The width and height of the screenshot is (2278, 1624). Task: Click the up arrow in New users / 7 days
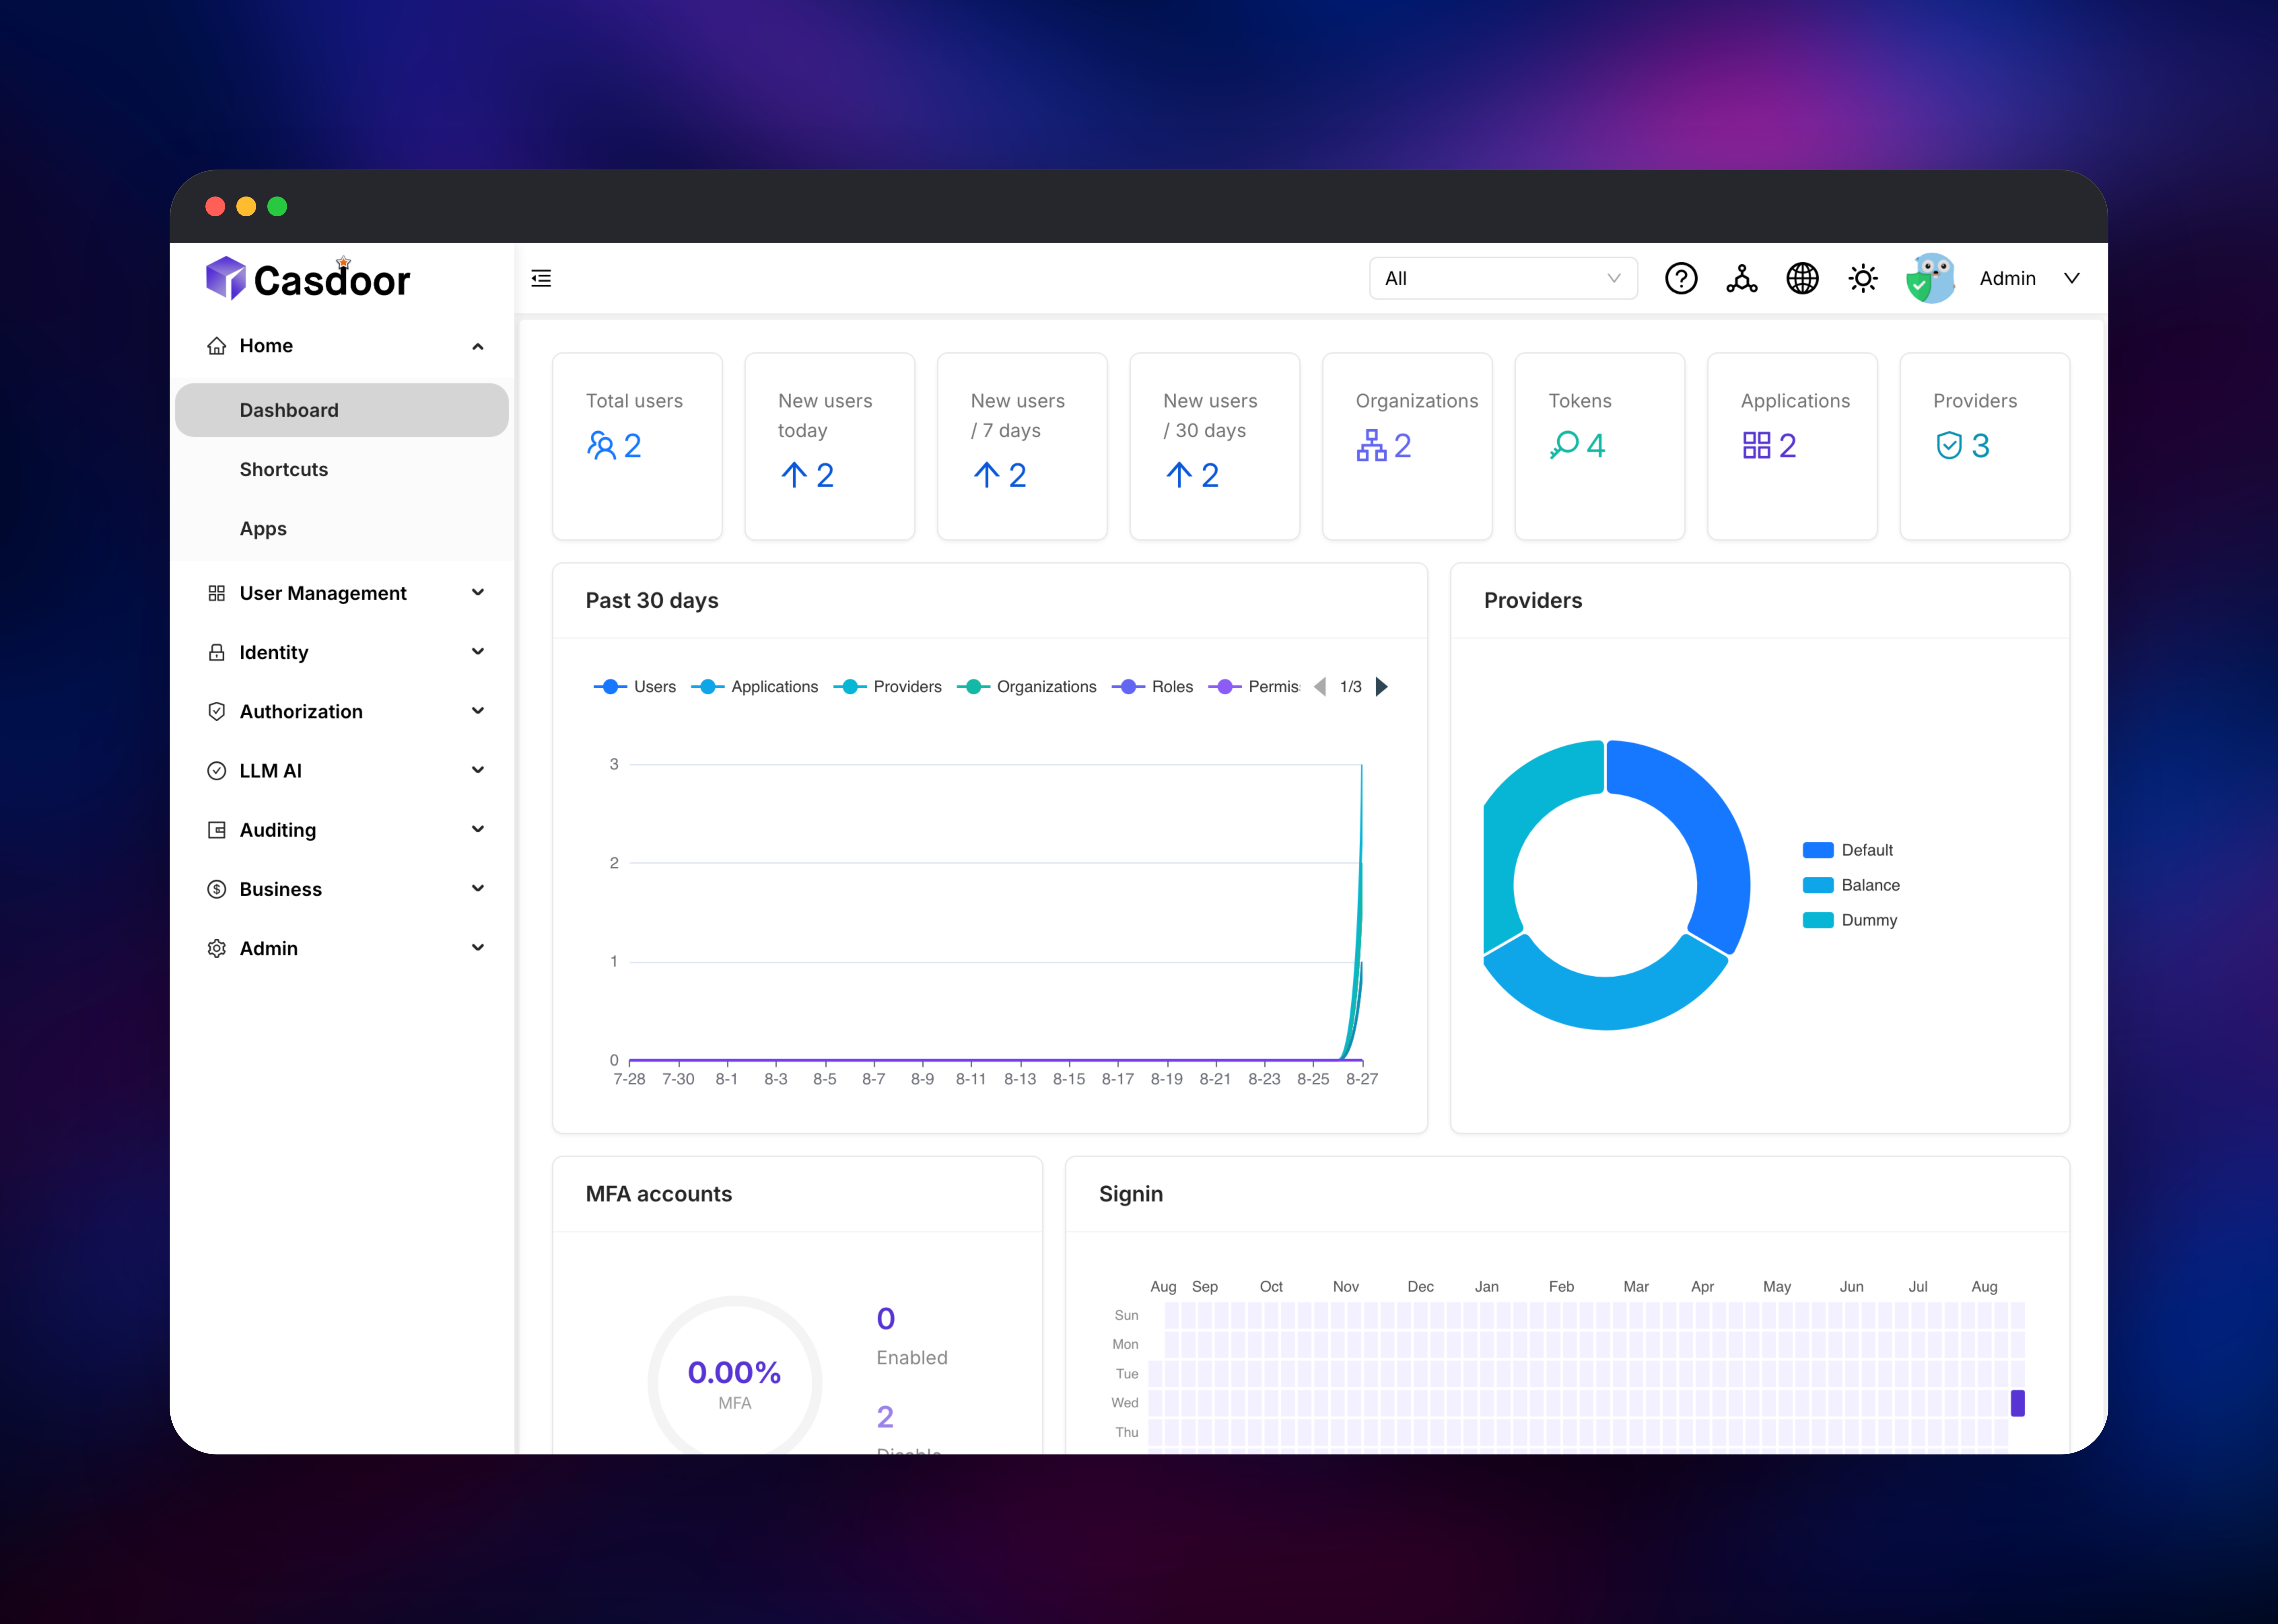coord(987,475)
